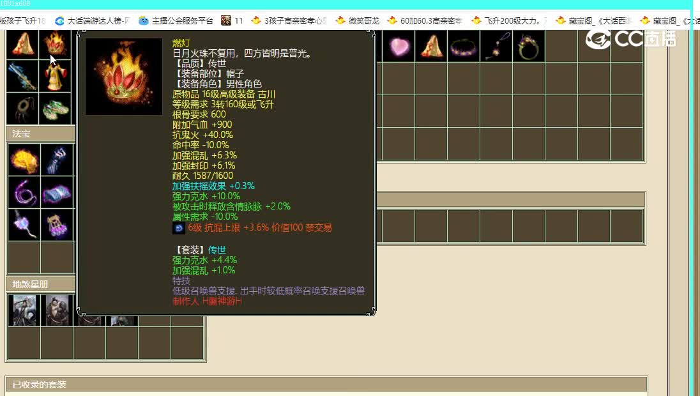Click the white-robed swordsman card in 地煞星册
This screenshot has width=700, height=396.
[x=24, y=310]
